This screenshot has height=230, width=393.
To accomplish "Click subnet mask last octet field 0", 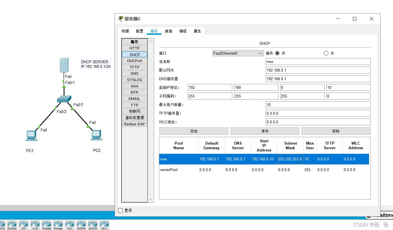I will pyautogui.click(x=348, y=96).
